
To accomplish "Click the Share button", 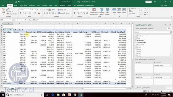I will (164, 5).
